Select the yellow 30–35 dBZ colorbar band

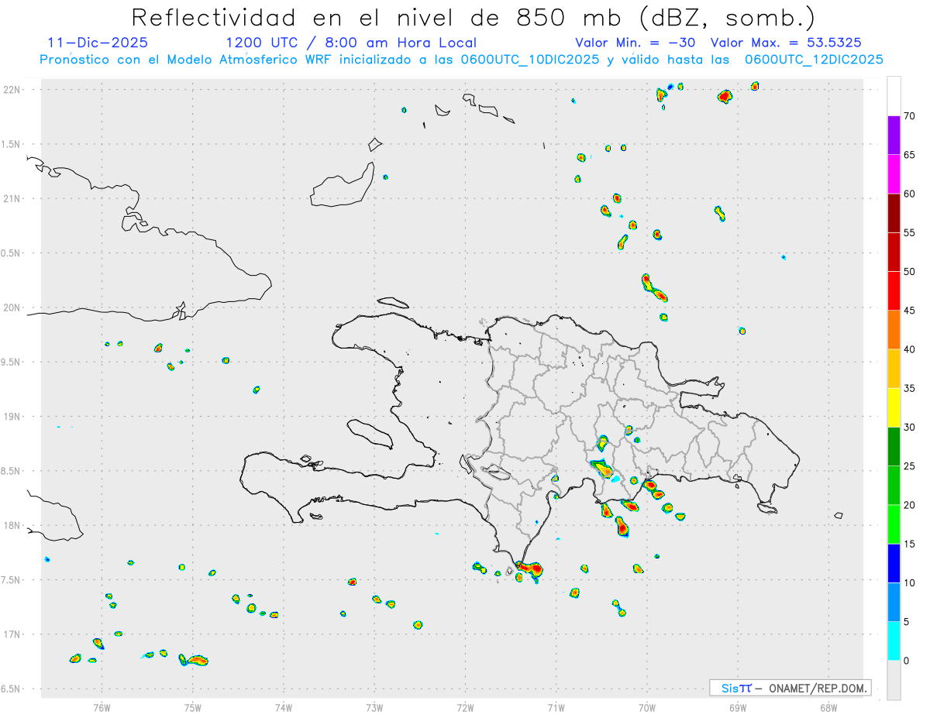click(x=894, y=407)
